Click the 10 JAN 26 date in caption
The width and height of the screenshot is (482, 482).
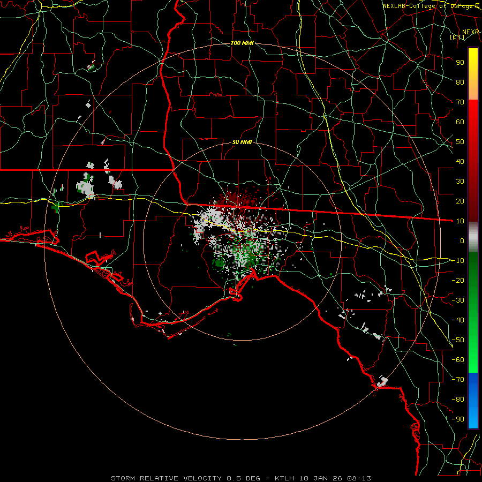(321, 478)
